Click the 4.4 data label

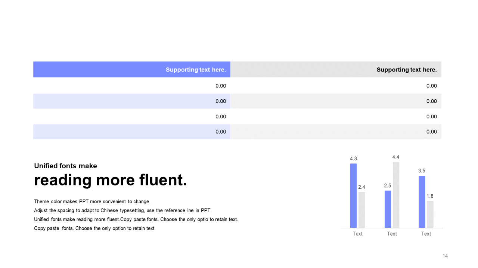click(x=396, y=157)
